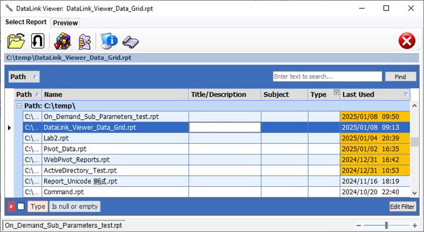Collapse the Path: C:\temp\ group
424x232 pixels.
19,106
